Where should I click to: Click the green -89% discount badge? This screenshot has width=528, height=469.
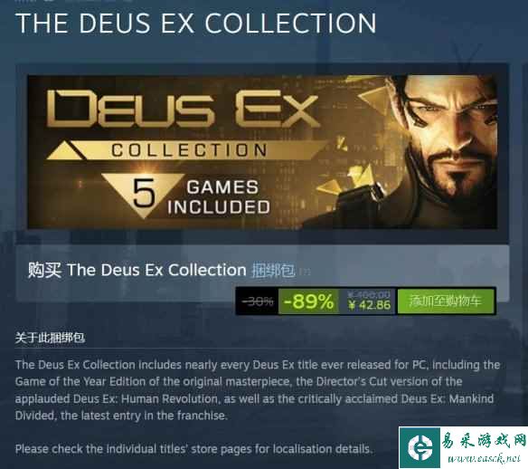coord(308,301)
